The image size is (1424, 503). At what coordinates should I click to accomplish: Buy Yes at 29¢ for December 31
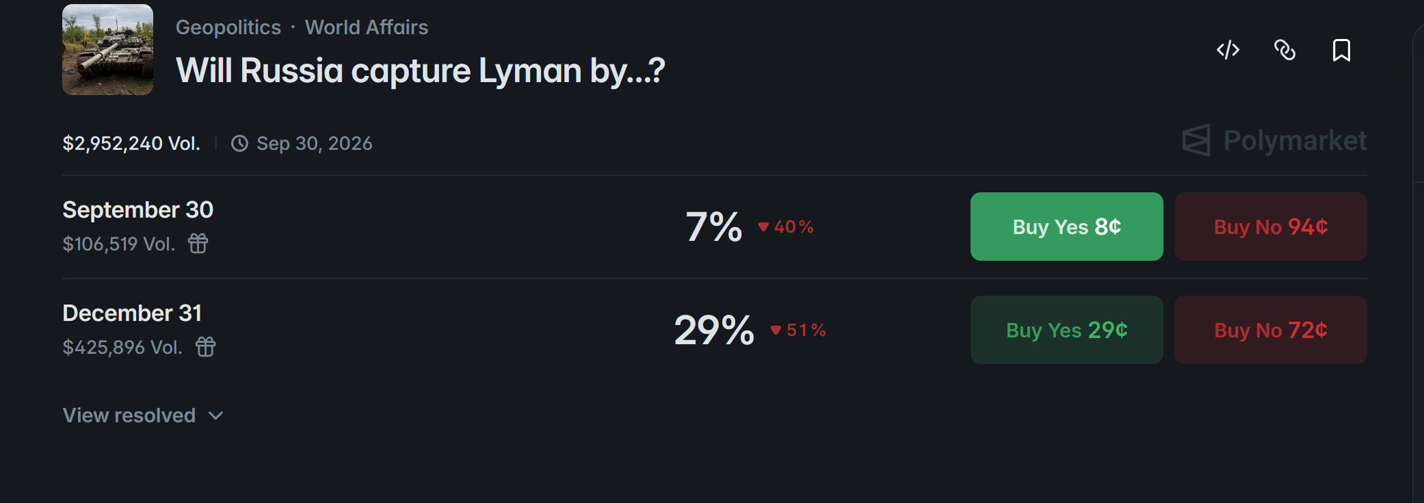pos(1066,330)
